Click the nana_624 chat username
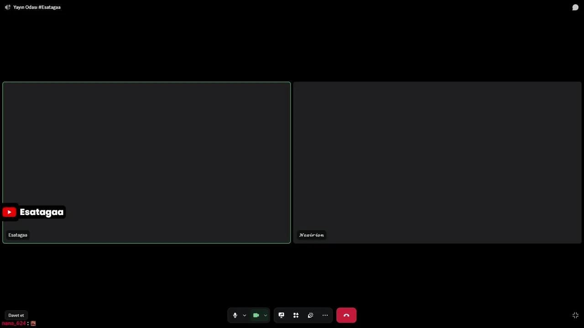This screenshot has width=584, height=328. coord(14,323)
